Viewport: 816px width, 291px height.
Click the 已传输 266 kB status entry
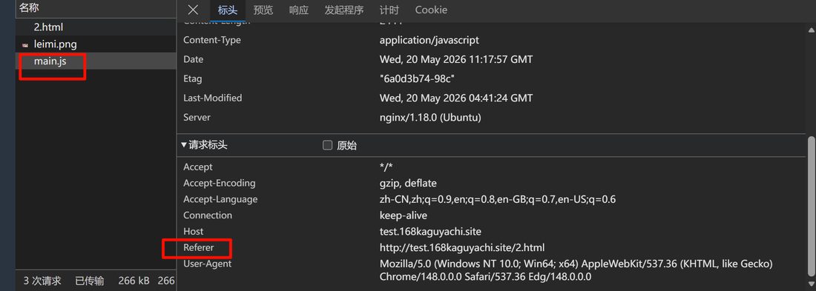pyautogui.click(x=113, y=281)
